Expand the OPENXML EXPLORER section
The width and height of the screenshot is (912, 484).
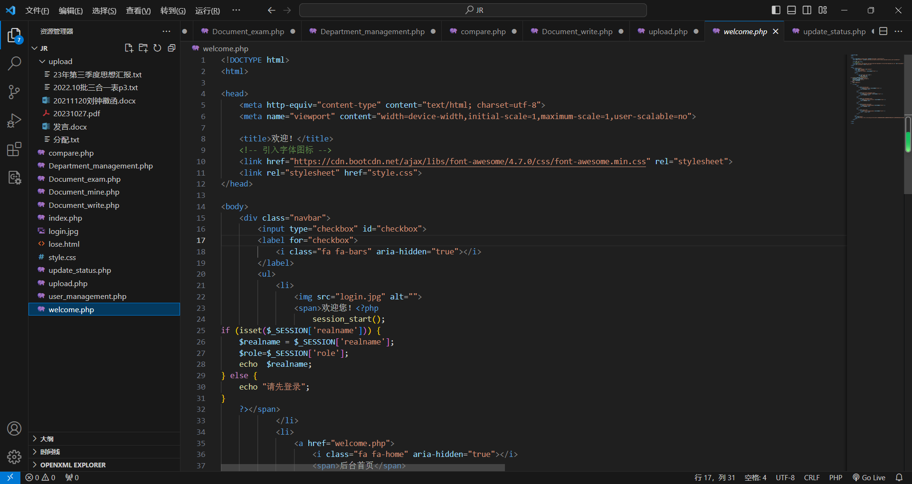pyautogui.click(x=73, y=465)
